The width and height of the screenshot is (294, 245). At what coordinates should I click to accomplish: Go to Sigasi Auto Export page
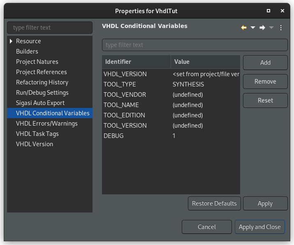[x=40, y=103]
